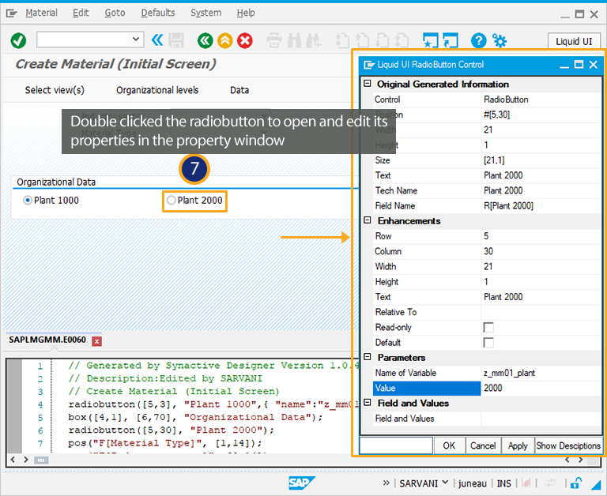
Task: Click the Find Next binoculars icon
Action: coord(314,40)
